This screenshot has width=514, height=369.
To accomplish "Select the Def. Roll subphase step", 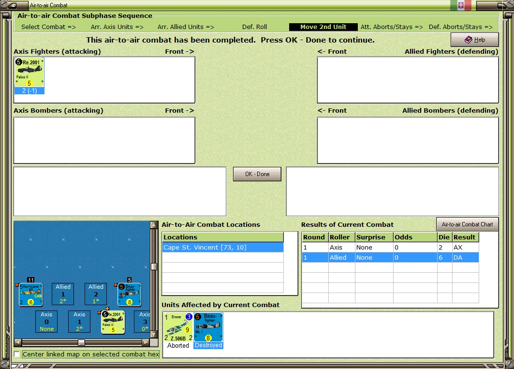I will coord(254,27).
